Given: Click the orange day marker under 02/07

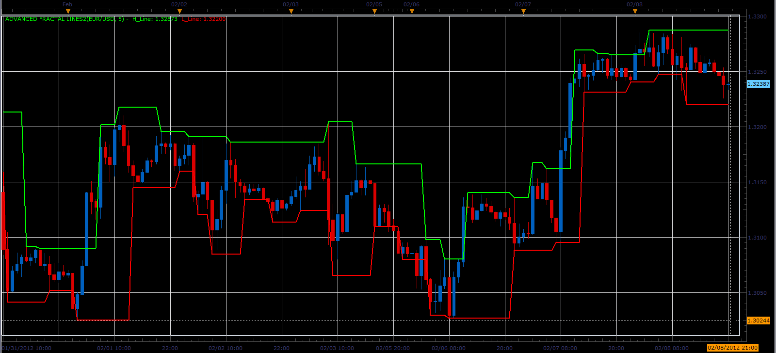Looking at the screenshot, I should [x=523, y=11].
